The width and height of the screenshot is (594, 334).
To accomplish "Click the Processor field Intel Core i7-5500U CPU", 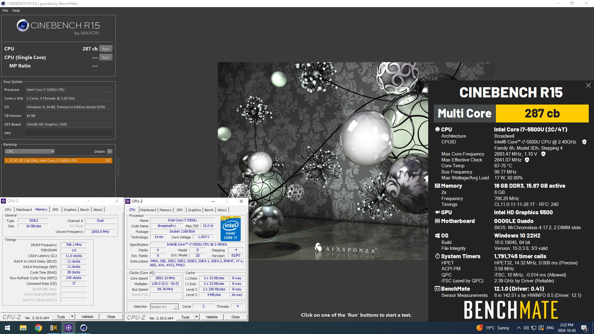I will click(69, 90).
